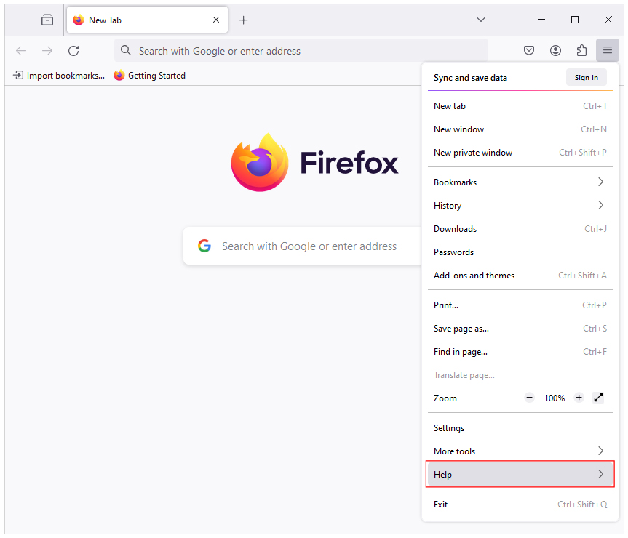This screenshot has width=628, height=538.
Task: Open a New private window
Action: (x=472, y=153)
